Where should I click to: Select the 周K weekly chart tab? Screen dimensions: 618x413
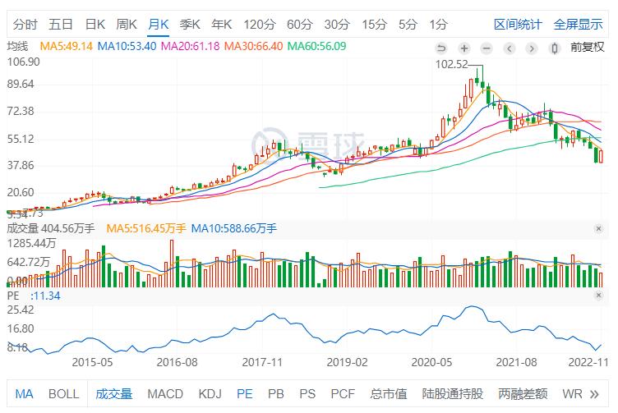point(127,24)
